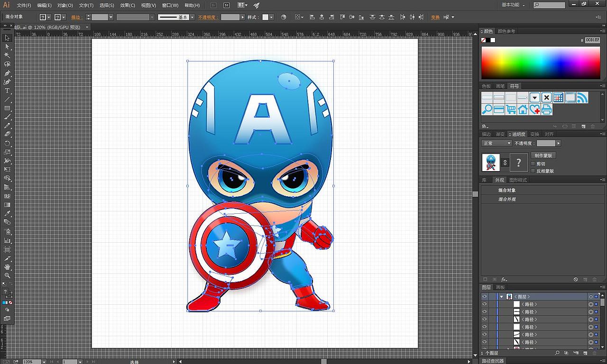The height and width of the screenshot is (364, 607).
Task: Pick the heart with plus symbol
Action: [x=535, y=109]
